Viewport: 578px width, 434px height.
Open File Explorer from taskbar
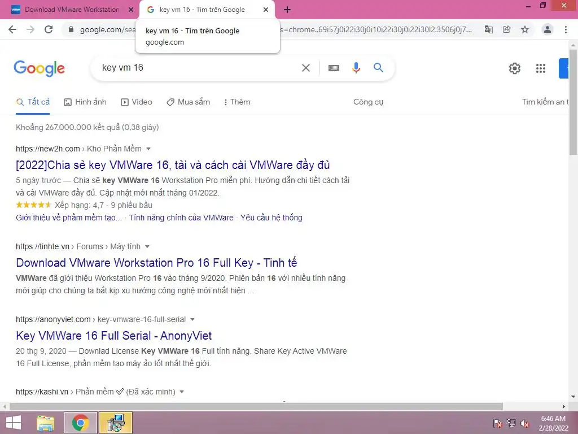pos(46,423)
